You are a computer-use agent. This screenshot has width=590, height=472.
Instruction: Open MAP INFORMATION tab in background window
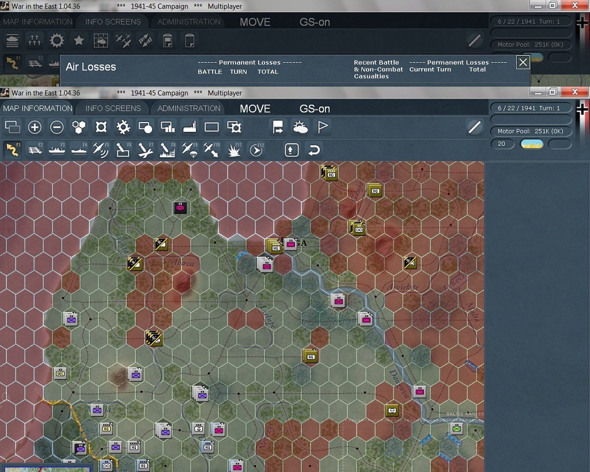(x=37, y=22)
